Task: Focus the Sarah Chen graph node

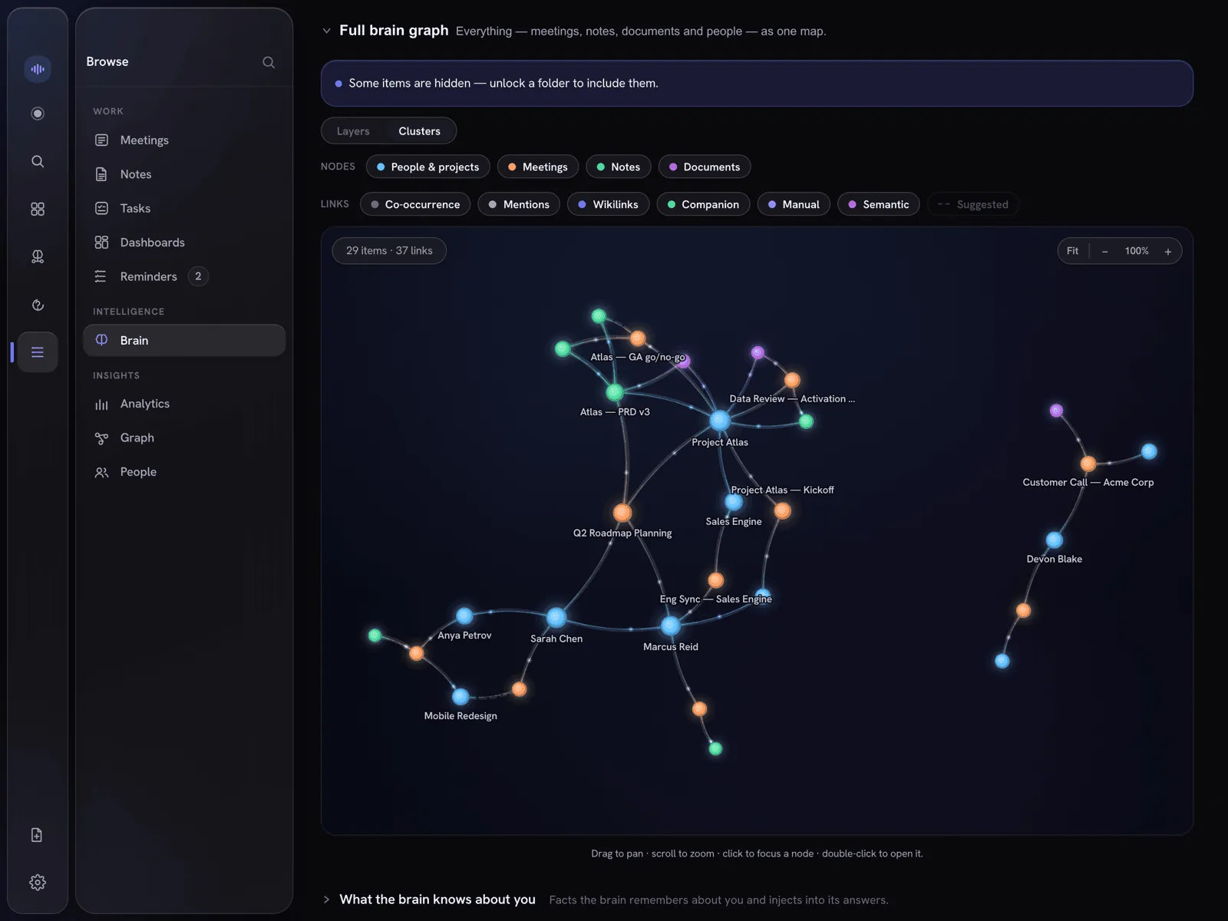Action: 556,617
